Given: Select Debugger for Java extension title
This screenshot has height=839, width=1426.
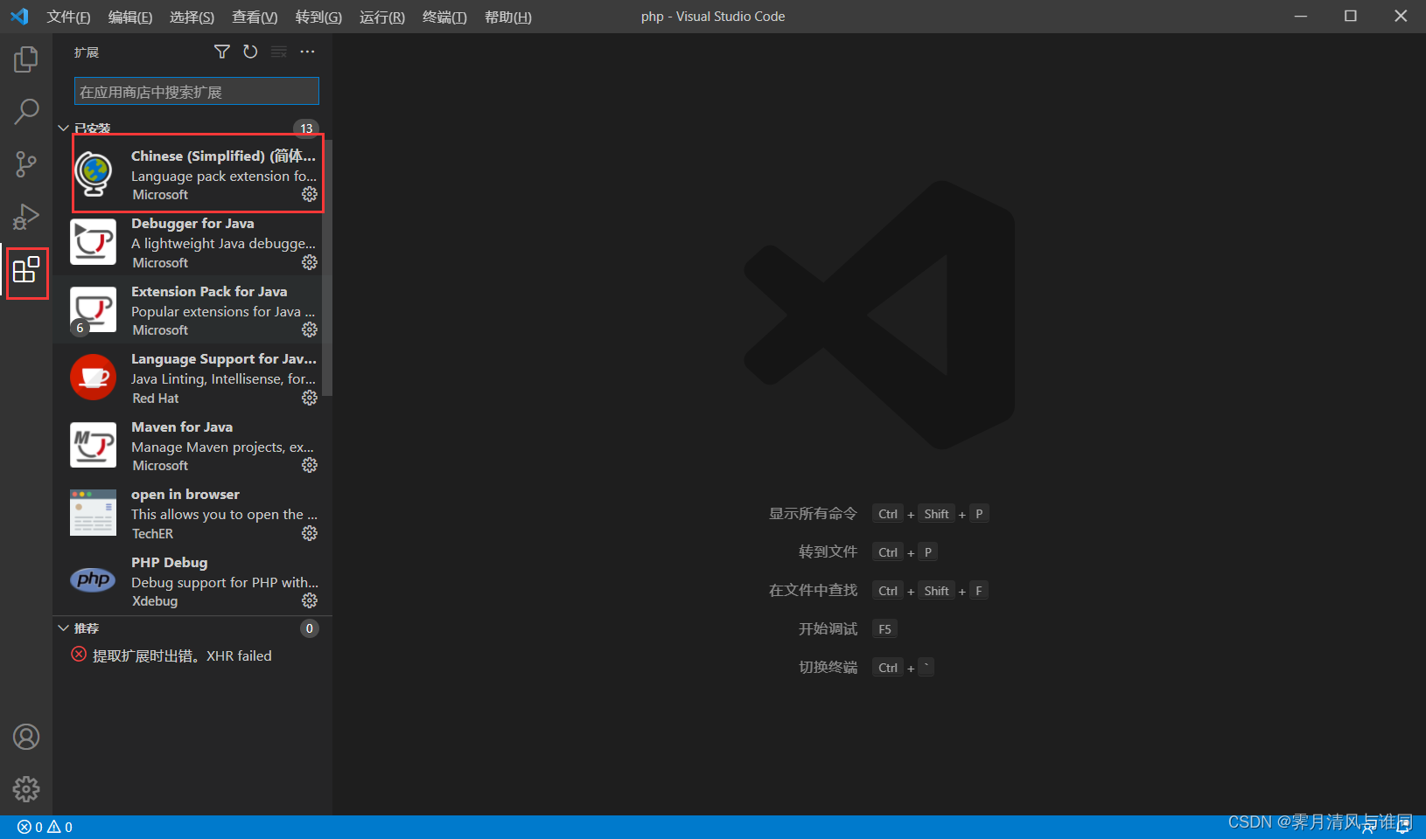Looking at the screenshot, I should (192, 224).
